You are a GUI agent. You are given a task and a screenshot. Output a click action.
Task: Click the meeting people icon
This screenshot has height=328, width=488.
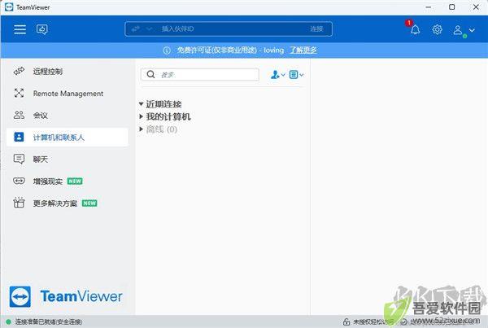(19, 115)
